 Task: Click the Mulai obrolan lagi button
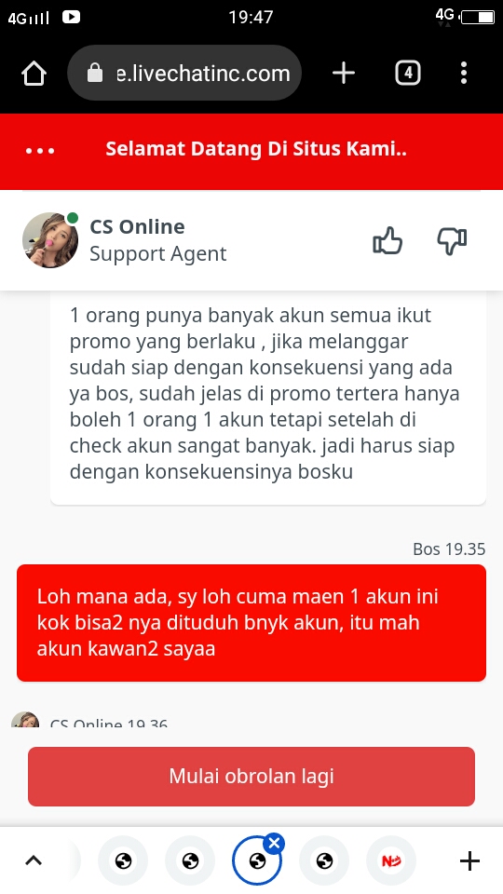click(x=251, y=777)
